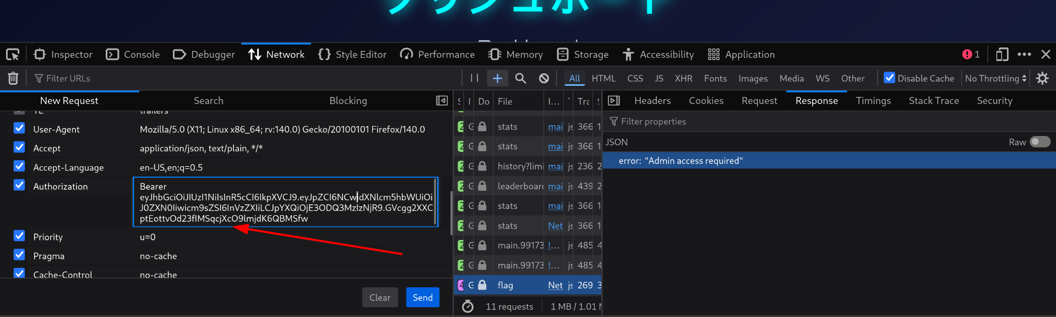The height and width of the screenshot is (317, 1056).
Task: Open the Stack Trace details tab
Action: pos(934,101)
